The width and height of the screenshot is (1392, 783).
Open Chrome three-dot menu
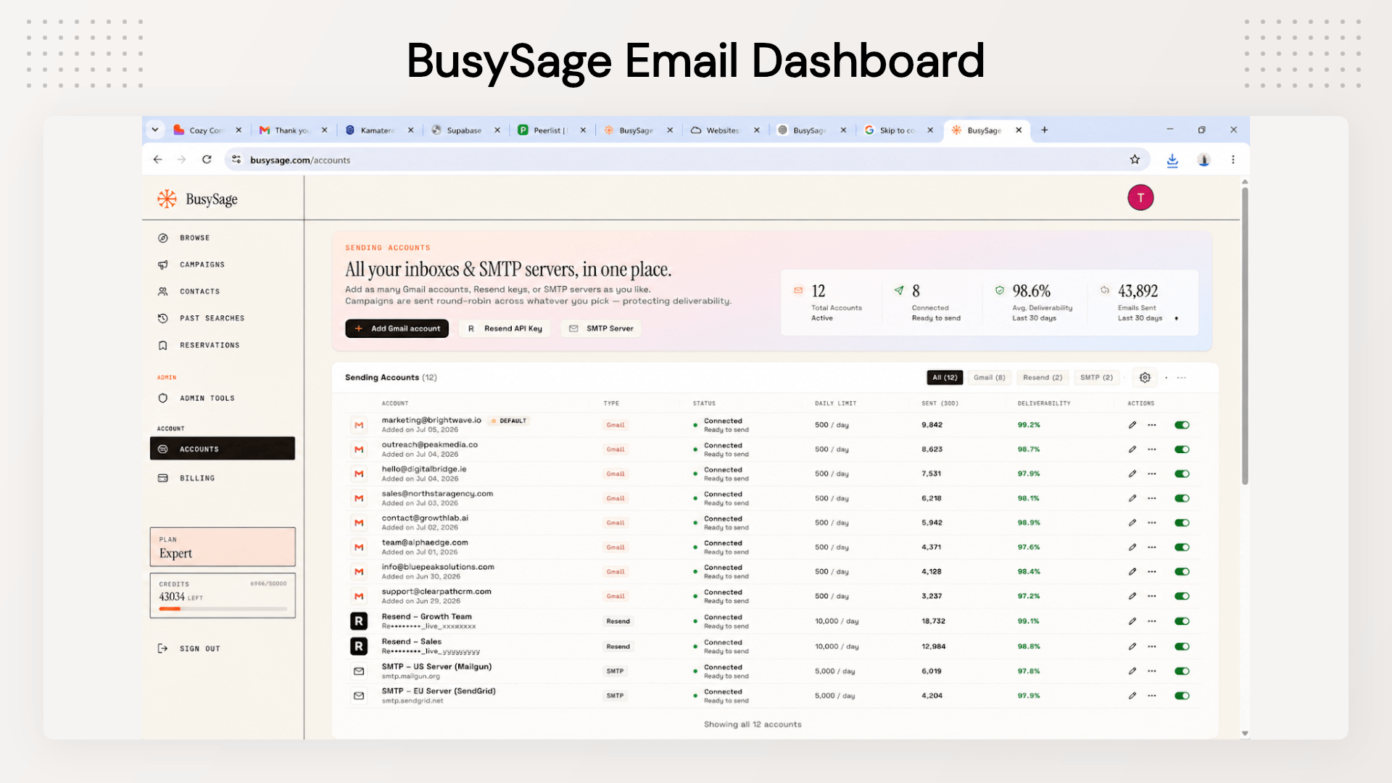(1233, 159)
